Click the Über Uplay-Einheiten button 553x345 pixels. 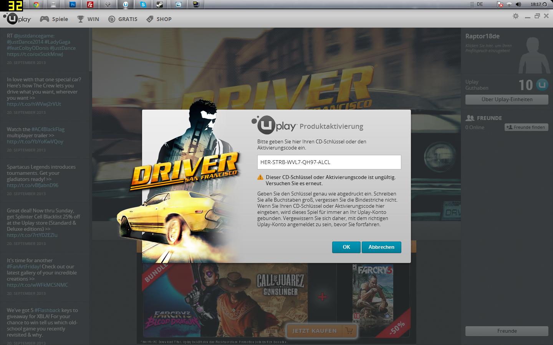(x=507, y=100)
